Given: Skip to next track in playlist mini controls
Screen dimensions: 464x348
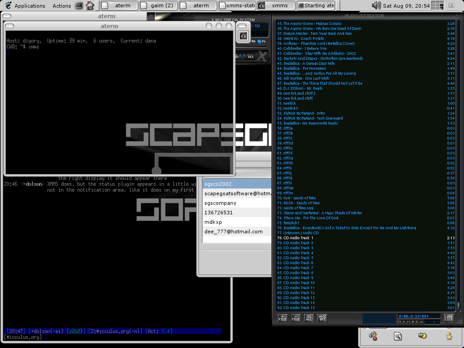Looking at the screenshot, I should (417, 322).
